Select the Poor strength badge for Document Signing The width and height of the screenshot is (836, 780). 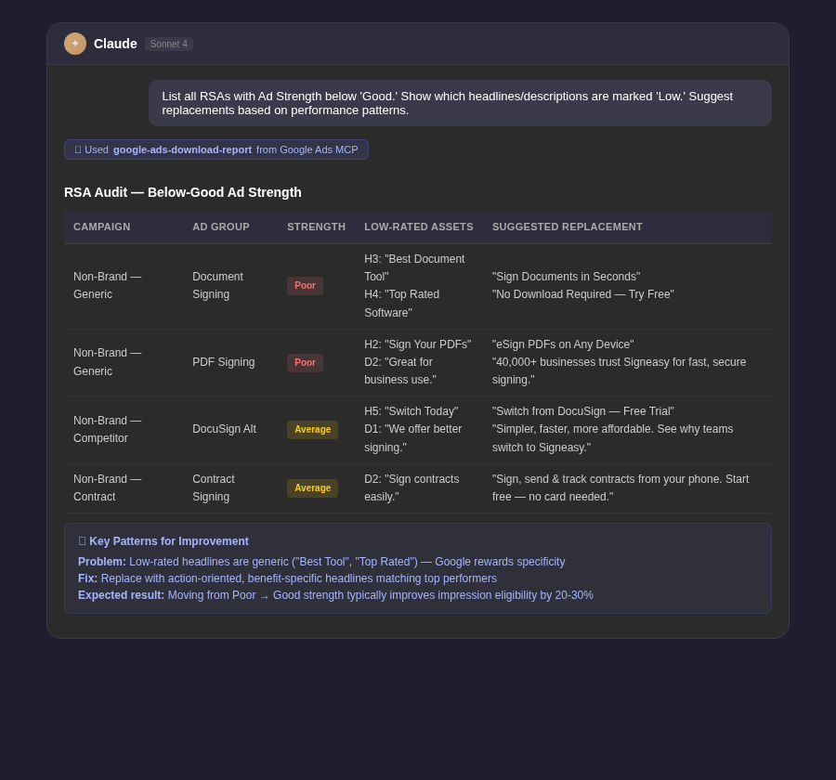(x=305, y=286)
